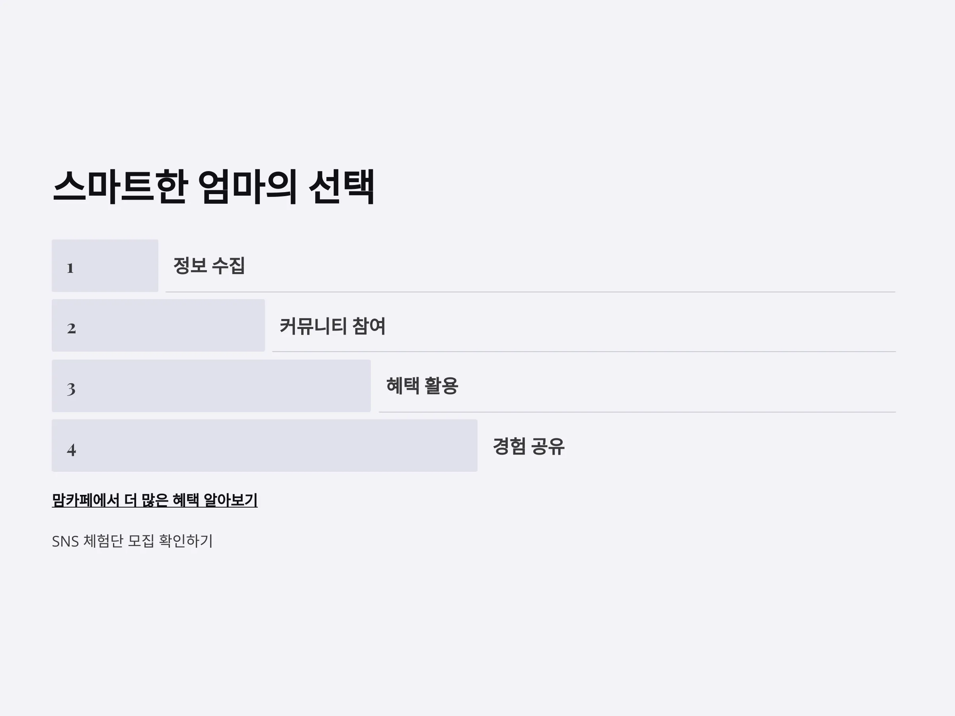Screen dimensions: 955x716
Task: Click the numeral 3 in the third bar
Action: pos(71,389)
